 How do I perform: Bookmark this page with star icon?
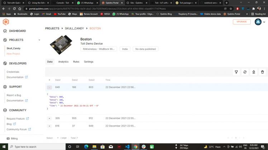231,9
